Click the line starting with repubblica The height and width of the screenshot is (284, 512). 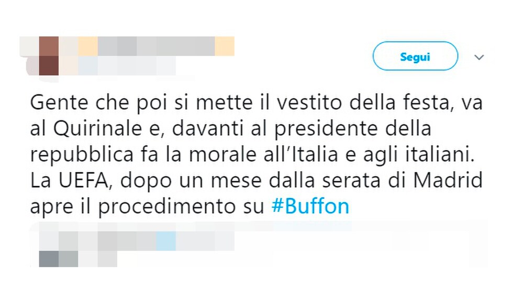(252, 155)
